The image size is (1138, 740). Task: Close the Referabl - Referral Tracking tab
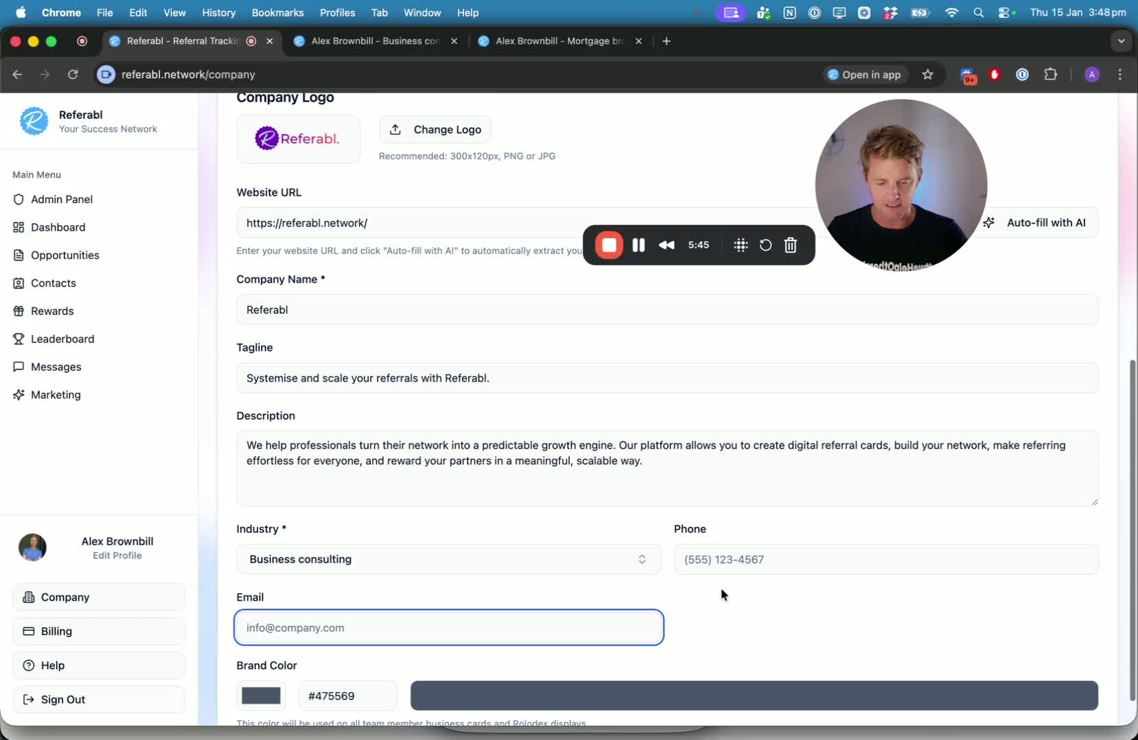point(270,41)
